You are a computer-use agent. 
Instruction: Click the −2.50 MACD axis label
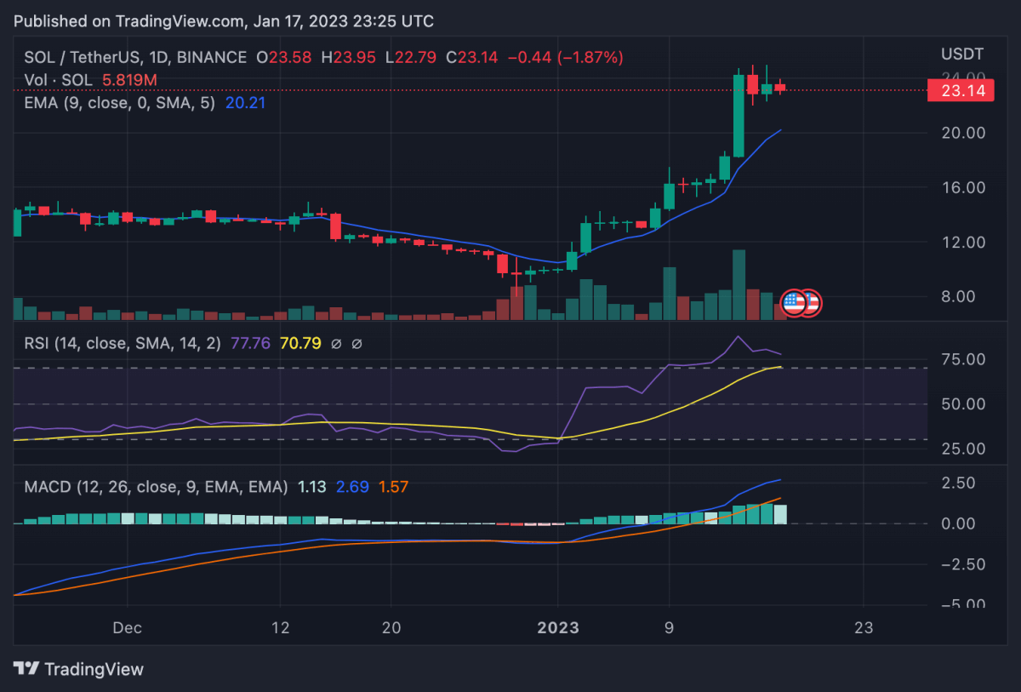[x=962, y=564]
